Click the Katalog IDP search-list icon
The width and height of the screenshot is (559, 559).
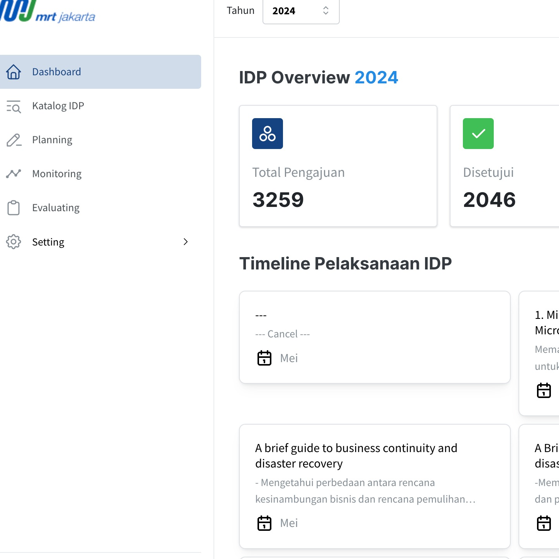14,106
